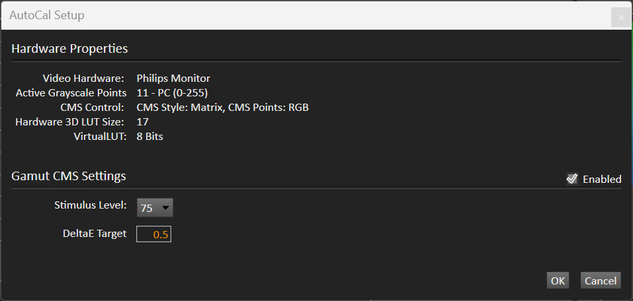Click the Enabled label text
The image size is (633, 301).
click(602, 180)
